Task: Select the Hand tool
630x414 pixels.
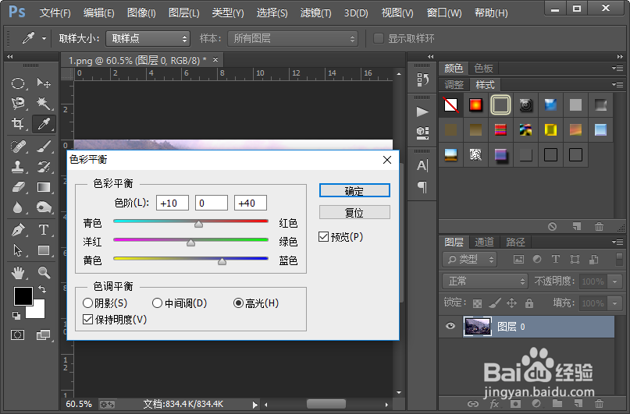Action: tap(18, 273)
